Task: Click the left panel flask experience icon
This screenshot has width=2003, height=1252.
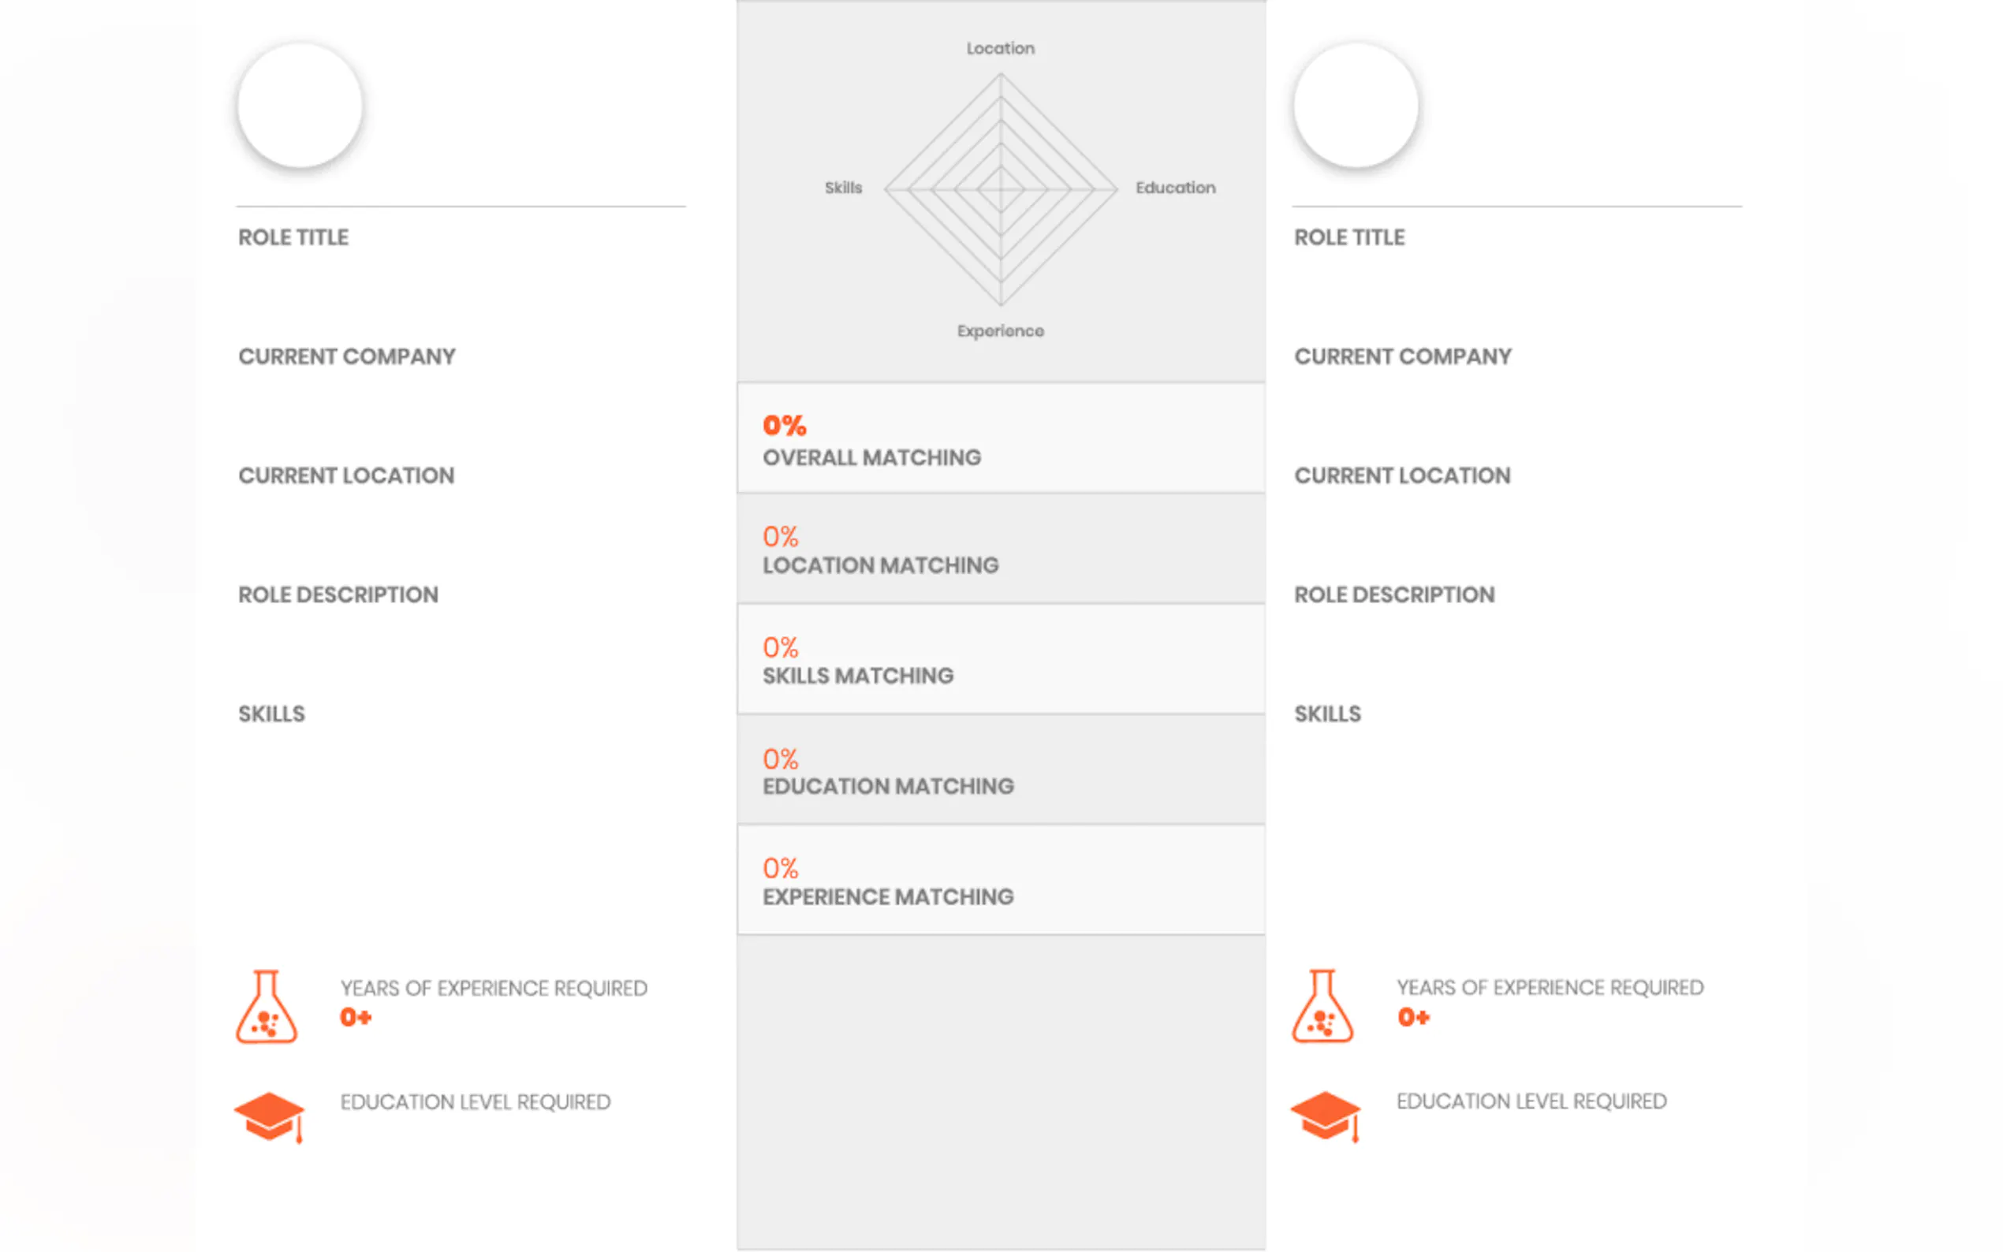Action: point(266,1007)
